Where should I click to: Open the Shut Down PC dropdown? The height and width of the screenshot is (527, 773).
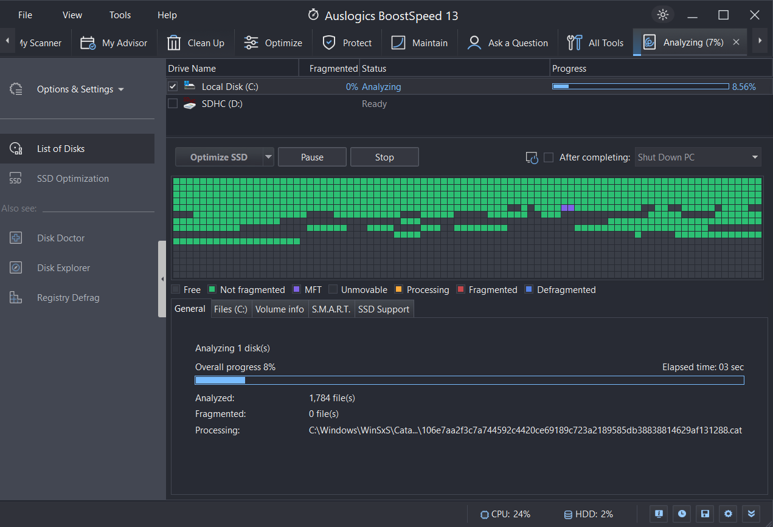point(698,157)
